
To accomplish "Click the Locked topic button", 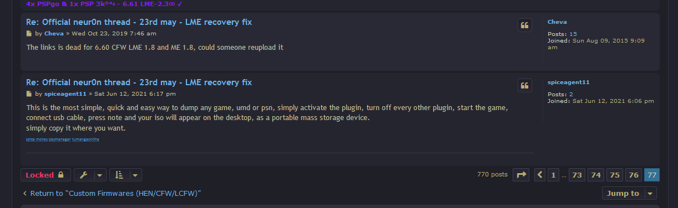I will [x=45, y=175].
